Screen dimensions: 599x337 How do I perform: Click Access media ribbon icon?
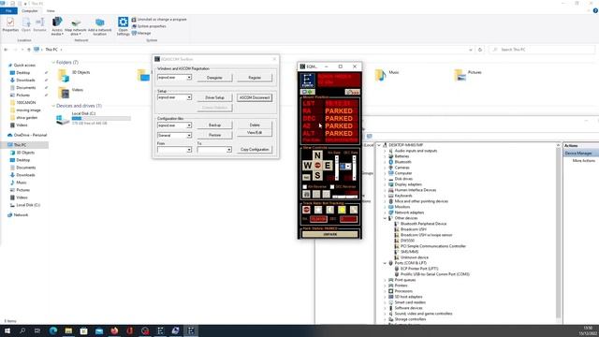click(57, 26)
